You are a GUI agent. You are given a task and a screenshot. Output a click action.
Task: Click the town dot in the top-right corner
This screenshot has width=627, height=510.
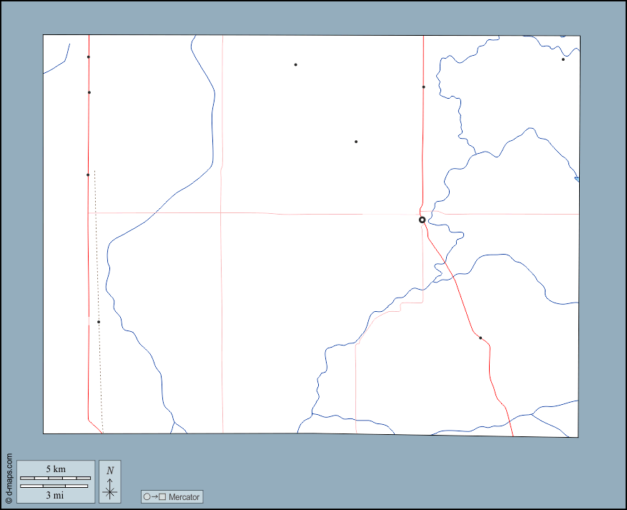coord(563,59)
